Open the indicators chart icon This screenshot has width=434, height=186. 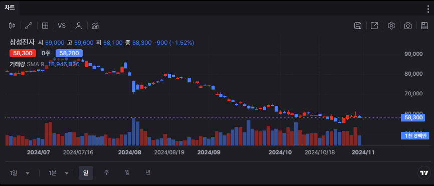click(x=96, y=26)
